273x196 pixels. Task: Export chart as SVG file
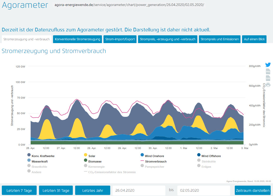click(x=268, y=78)
